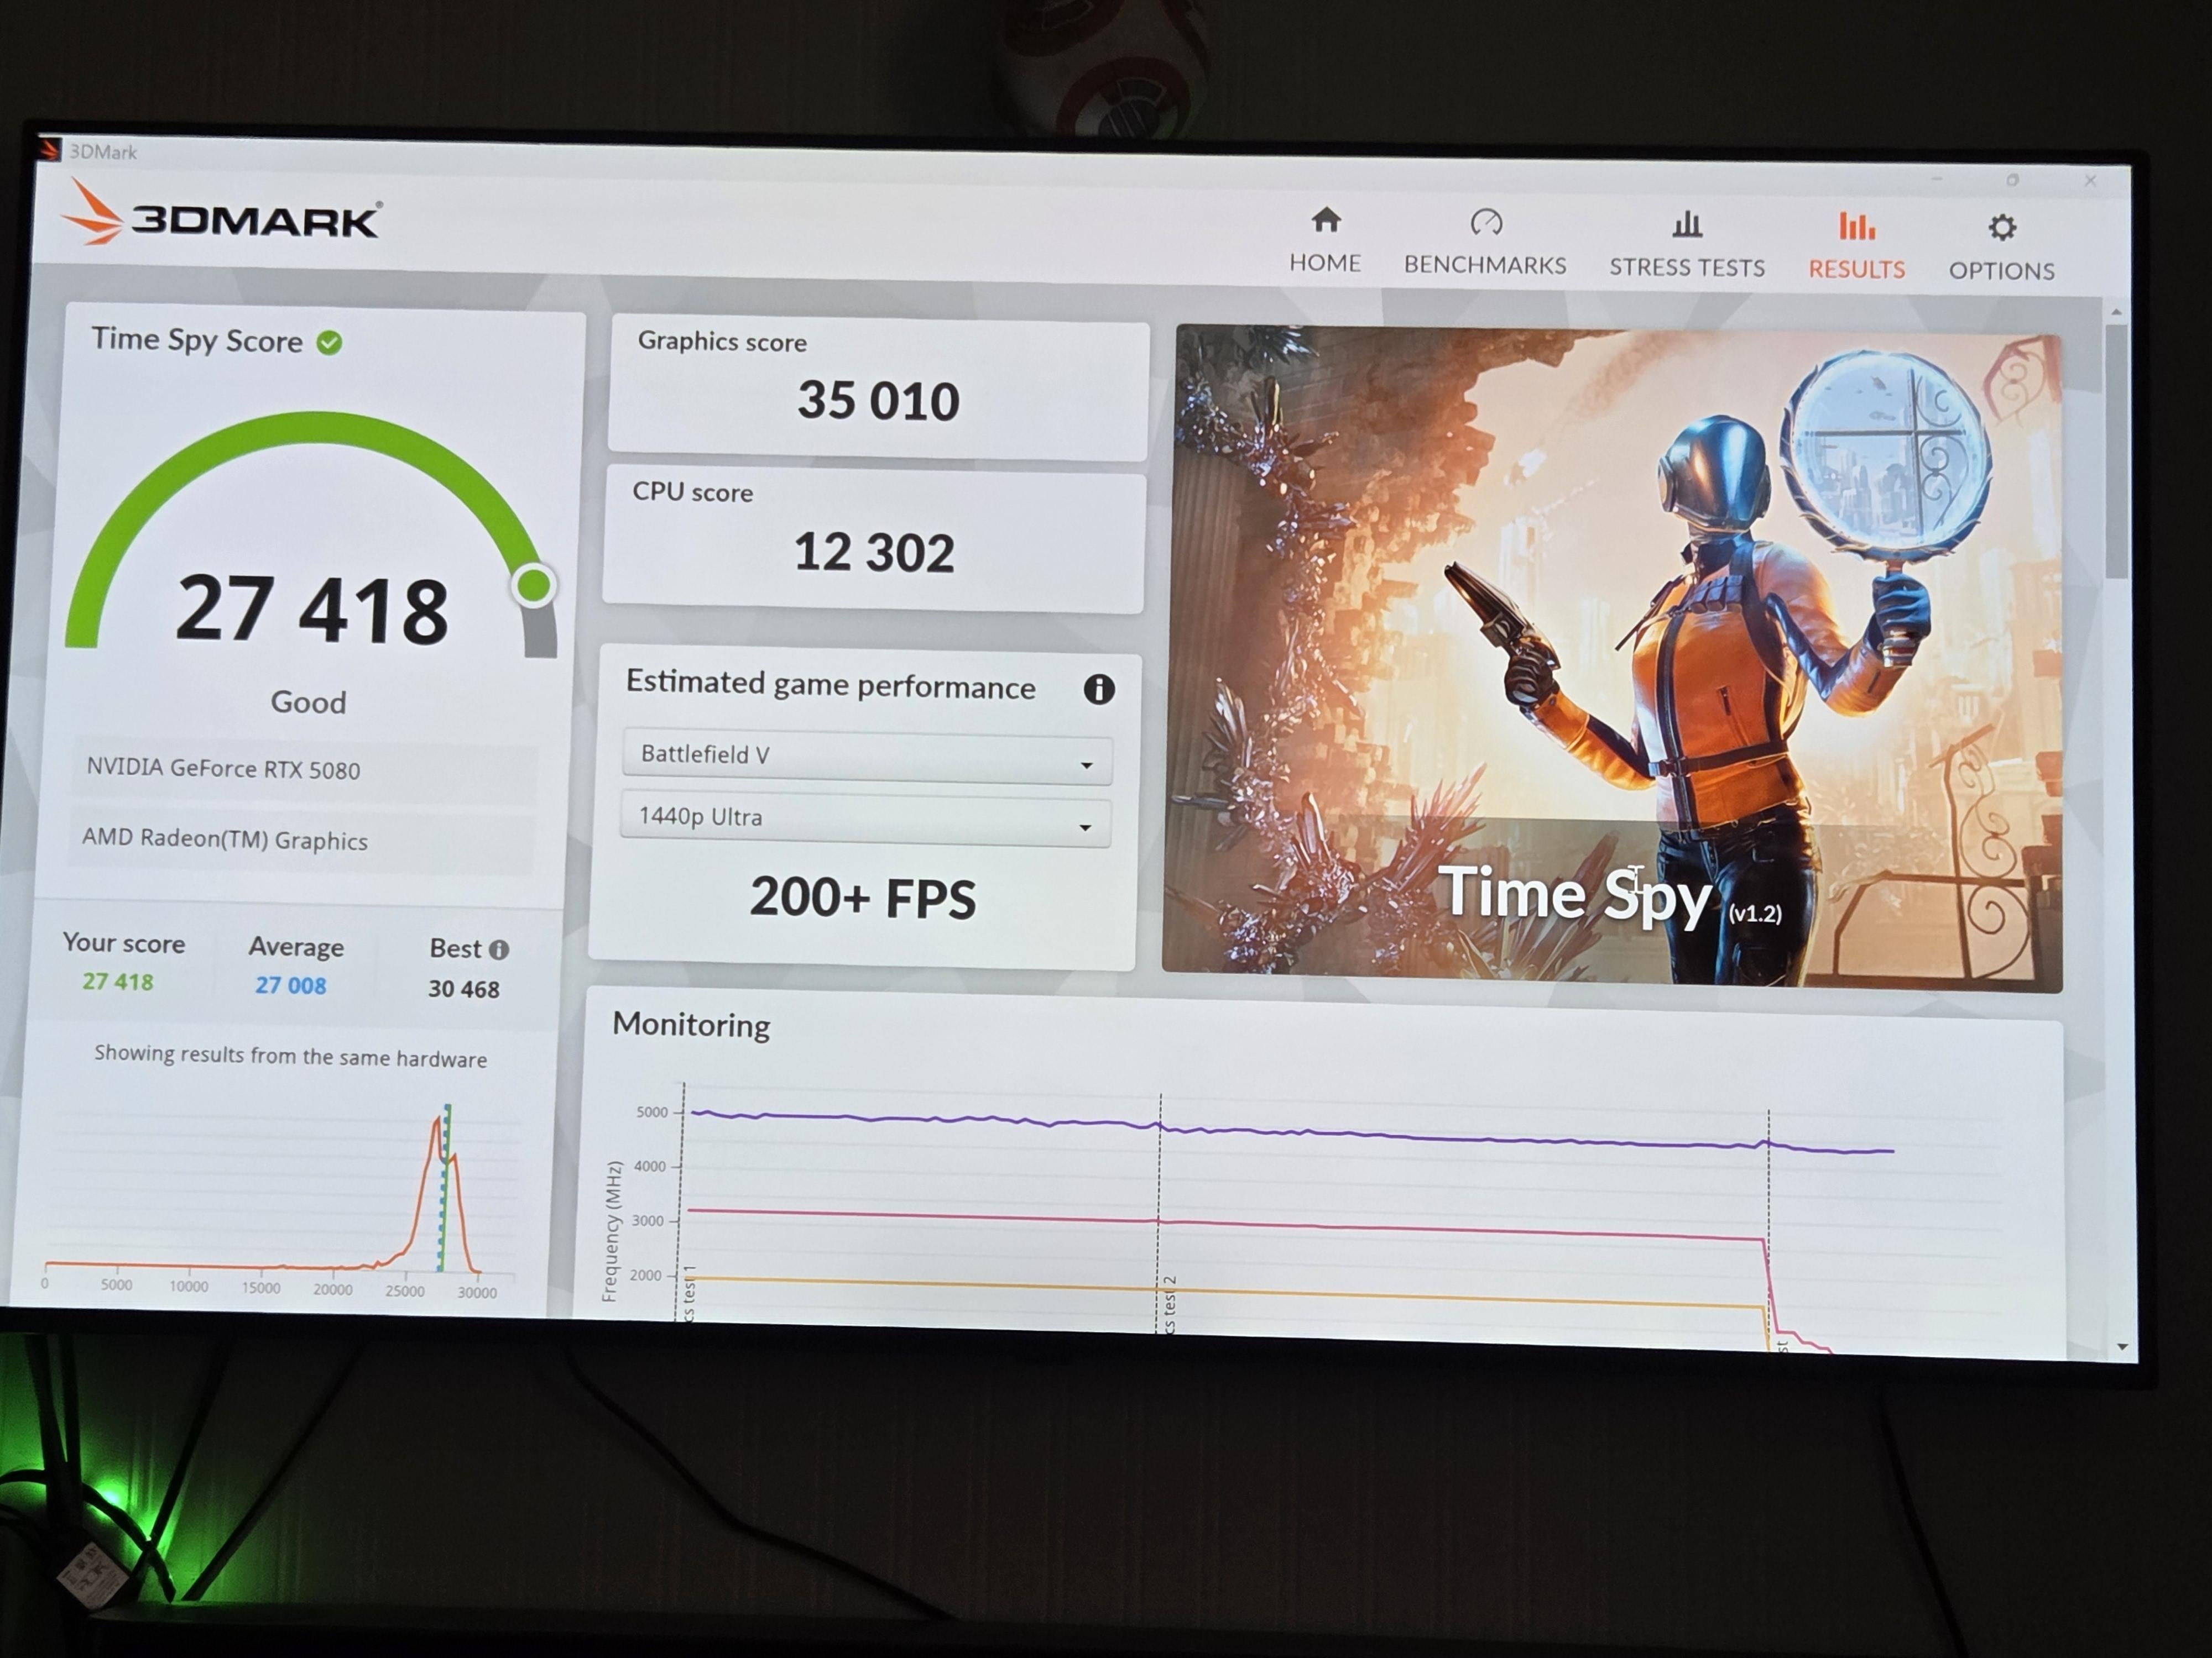Click the scrollbar down arrow
The height and width of the screenshot is (1658, 2212).
click(x=2122, y=1348)
